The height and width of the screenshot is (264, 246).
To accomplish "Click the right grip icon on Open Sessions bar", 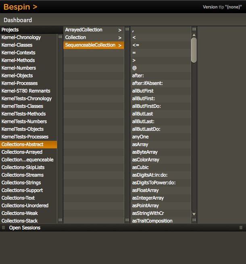I will 241,228.
